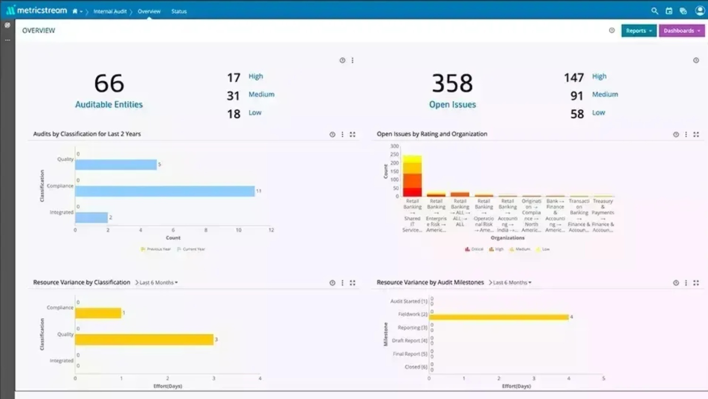The width and height of the screenshot is (708, 399).
Task: Open the Reports dropdown
Action: [638, 30]
